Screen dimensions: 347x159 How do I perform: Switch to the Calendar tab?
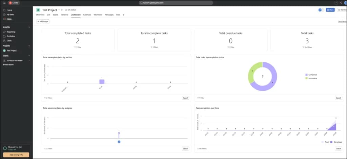coord(87,15)
